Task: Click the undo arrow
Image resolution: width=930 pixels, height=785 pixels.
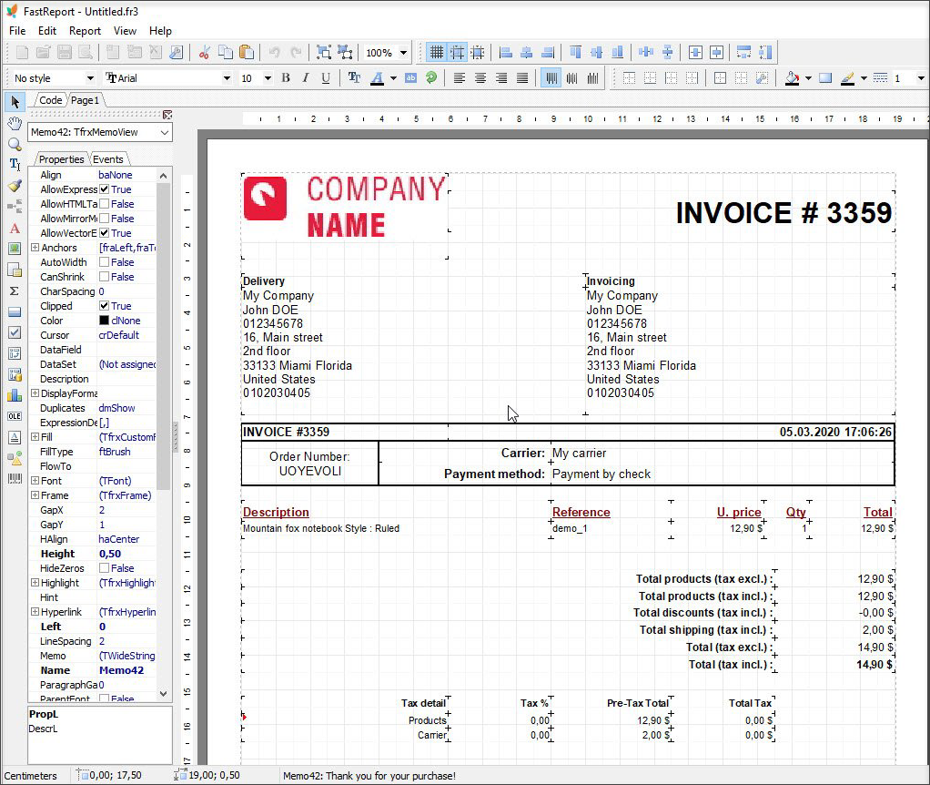Action: tap(274, 52)
